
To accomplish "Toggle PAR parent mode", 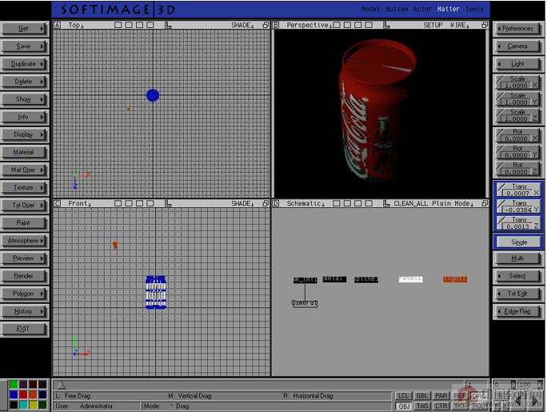I will (x=441, y=396).
